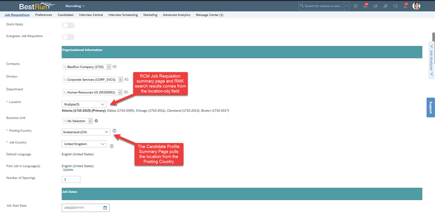Open the details card icon next to Department
Viewport: 435px width, 213px height.
point(126,92)
